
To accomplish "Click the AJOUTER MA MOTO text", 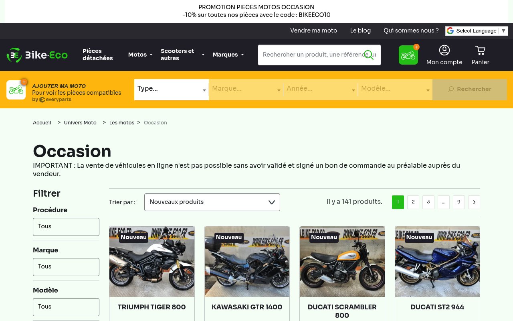I will point(59,86).
